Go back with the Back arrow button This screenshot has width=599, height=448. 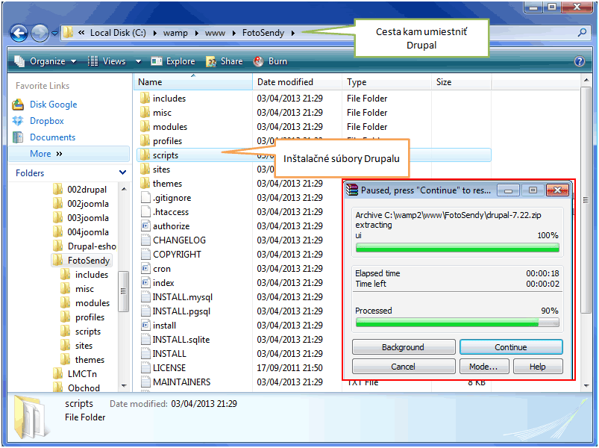point(19,34)
